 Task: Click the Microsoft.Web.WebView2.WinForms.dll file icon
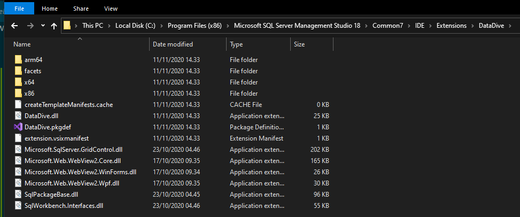click(18, 172)
